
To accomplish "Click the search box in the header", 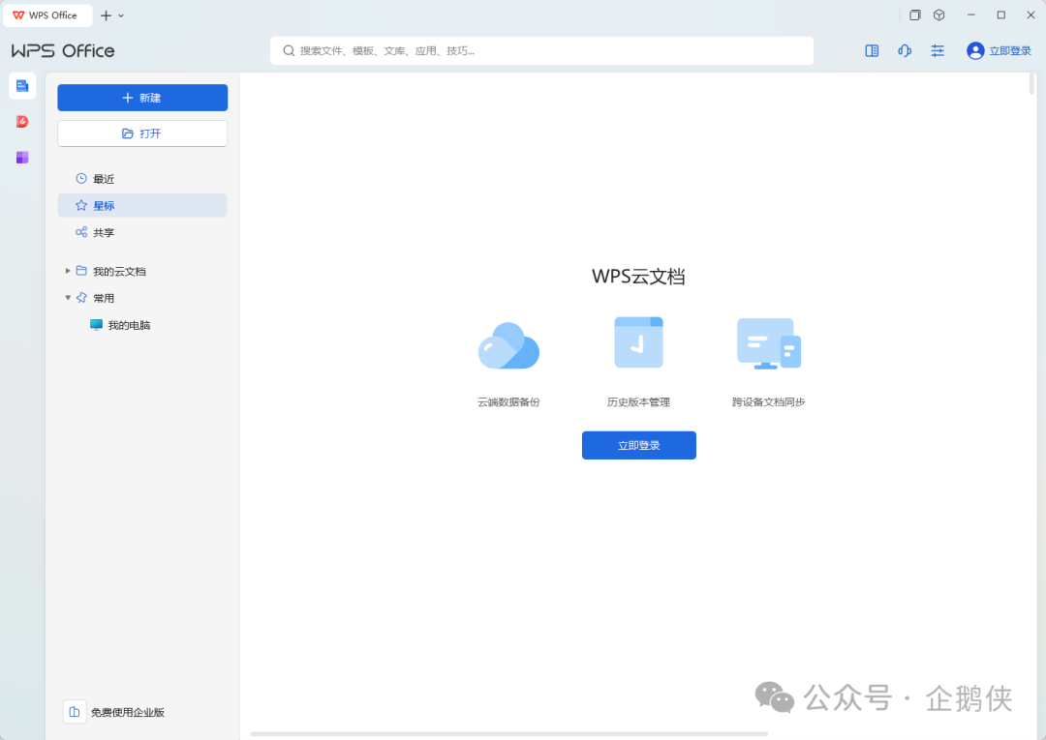I will 541,50.
